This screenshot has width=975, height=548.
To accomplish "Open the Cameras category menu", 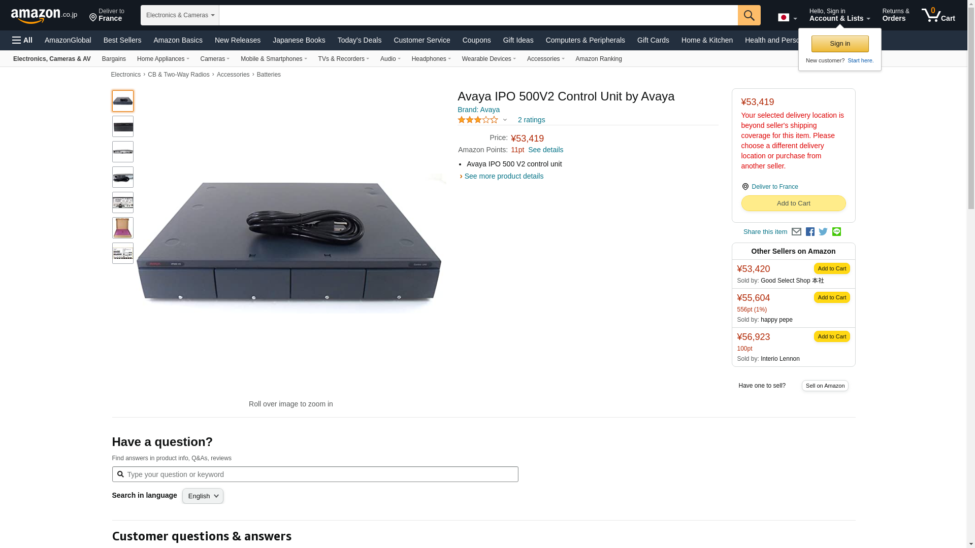I will point(215,59).
